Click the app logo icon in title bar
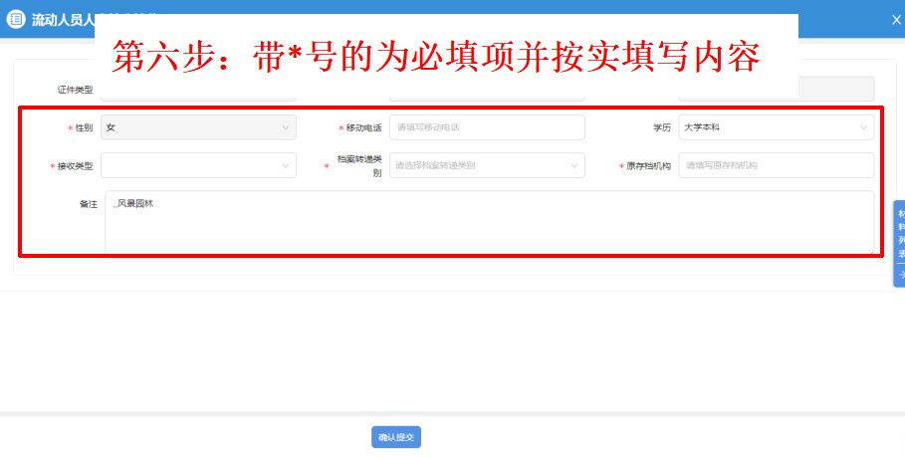This screenshot has width=905, height=457. click(x=16, y=19)
